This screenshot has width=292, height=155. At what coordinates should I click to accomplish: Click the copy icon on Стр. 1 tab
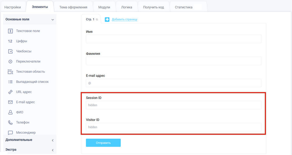pyautogui.click(x=97, y=19)
